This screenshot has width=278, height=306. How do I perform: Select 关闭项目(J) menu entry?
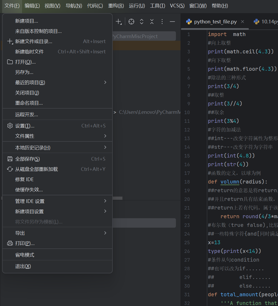57,93
